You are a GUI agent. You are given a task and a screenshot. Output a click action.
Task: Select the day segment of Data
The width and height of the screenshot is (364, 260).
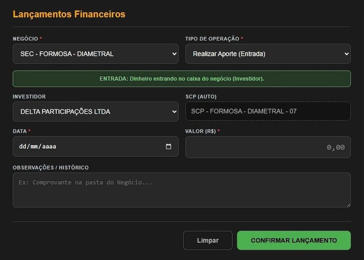[x=22, y=147]
